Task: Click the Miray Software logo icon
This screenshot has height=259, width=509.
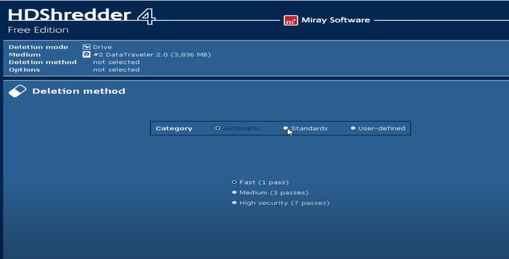Action: pos(290,20)
